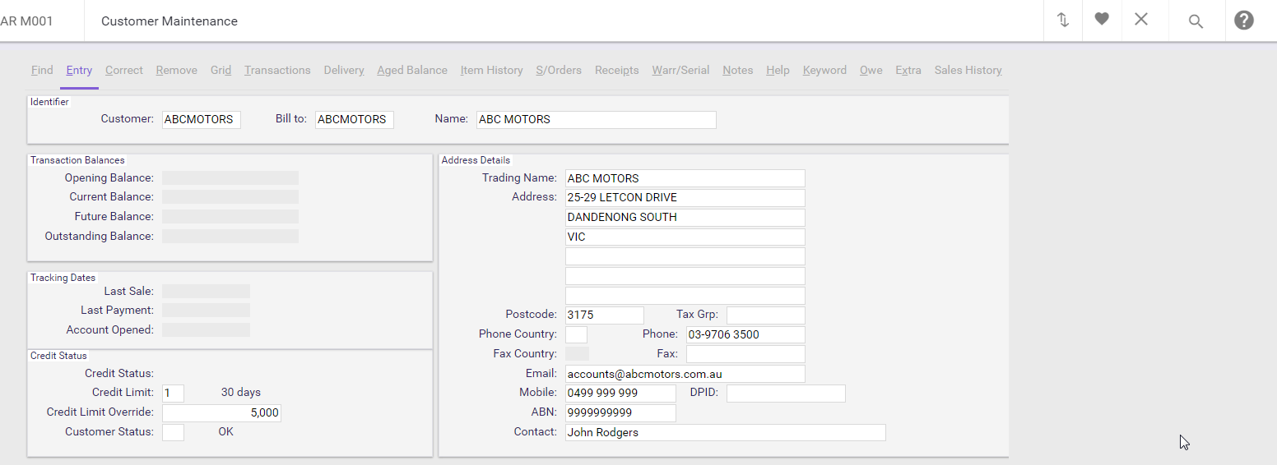
Task: Click the address field containing VIC
Action: 685,237
